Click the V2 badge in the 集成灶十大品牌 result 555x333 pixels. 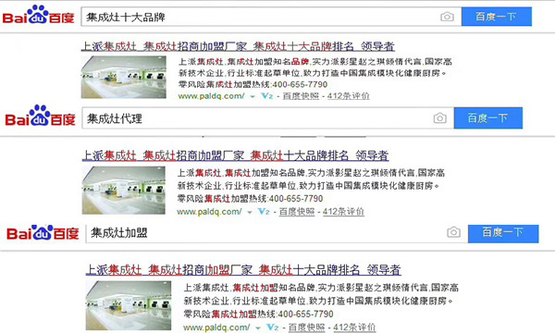tap(267, 96)
